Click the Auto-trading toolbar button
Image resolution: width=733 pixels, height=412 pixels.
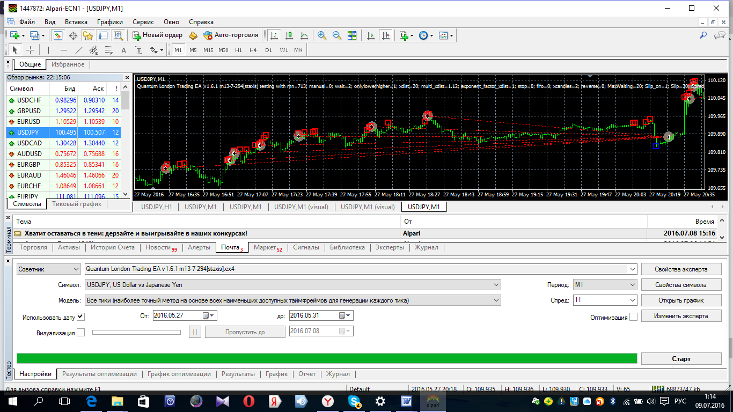coord(231,35)
